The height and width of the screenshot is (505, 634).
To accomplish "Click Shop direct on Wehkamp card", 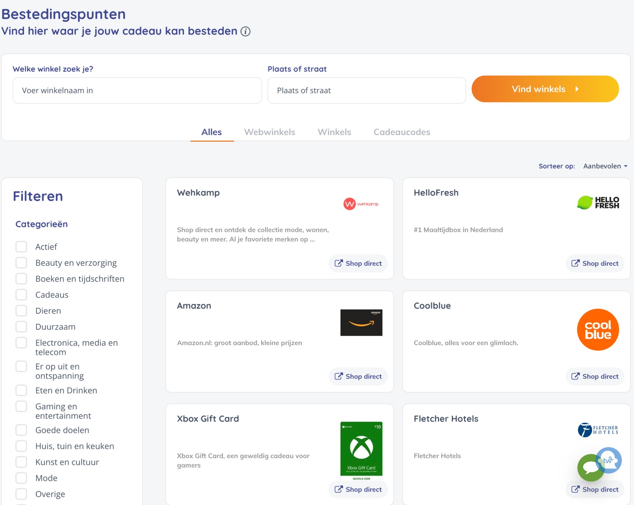I will pos(358,264).
